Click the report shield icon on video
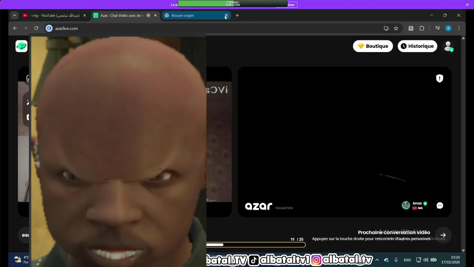The height and width of the screenshot is (267, 474). pos(440,78)
